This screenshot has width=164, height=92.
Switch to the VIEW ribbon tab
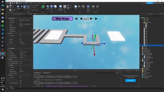click(39, 3)
